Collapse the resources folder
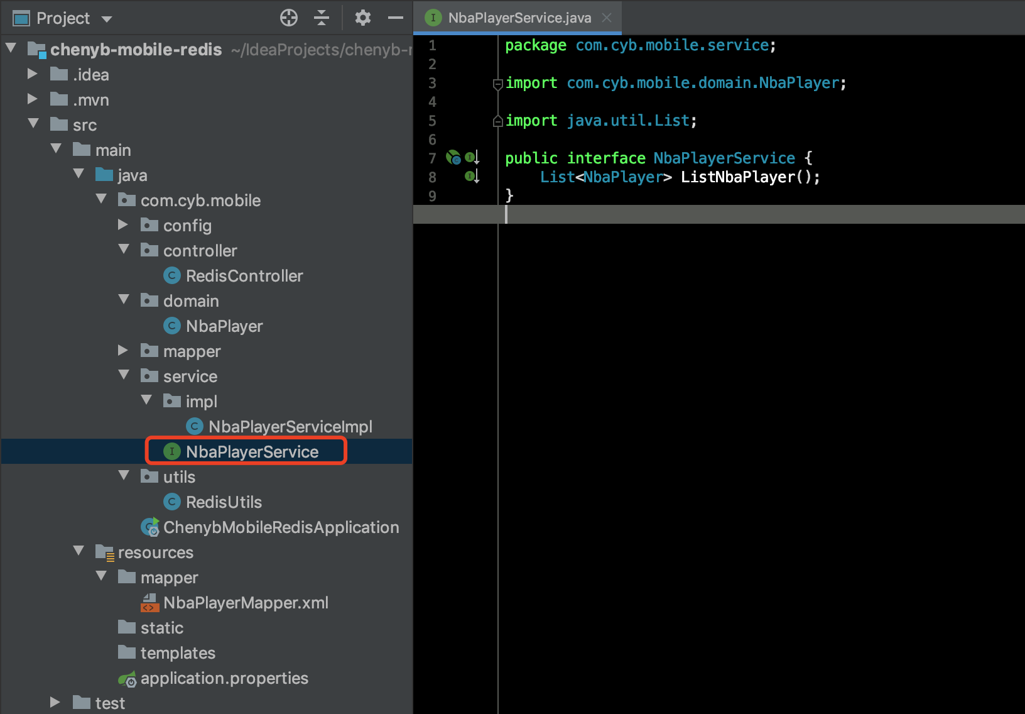This screenshot has width=1025, height=714. pyautogui.click(x=79, y=551)
